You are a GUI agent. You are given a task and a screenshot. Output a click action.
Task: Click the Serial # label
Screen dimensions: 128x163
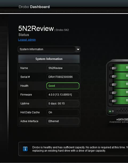pyautogui.click(x=25, y=77)
